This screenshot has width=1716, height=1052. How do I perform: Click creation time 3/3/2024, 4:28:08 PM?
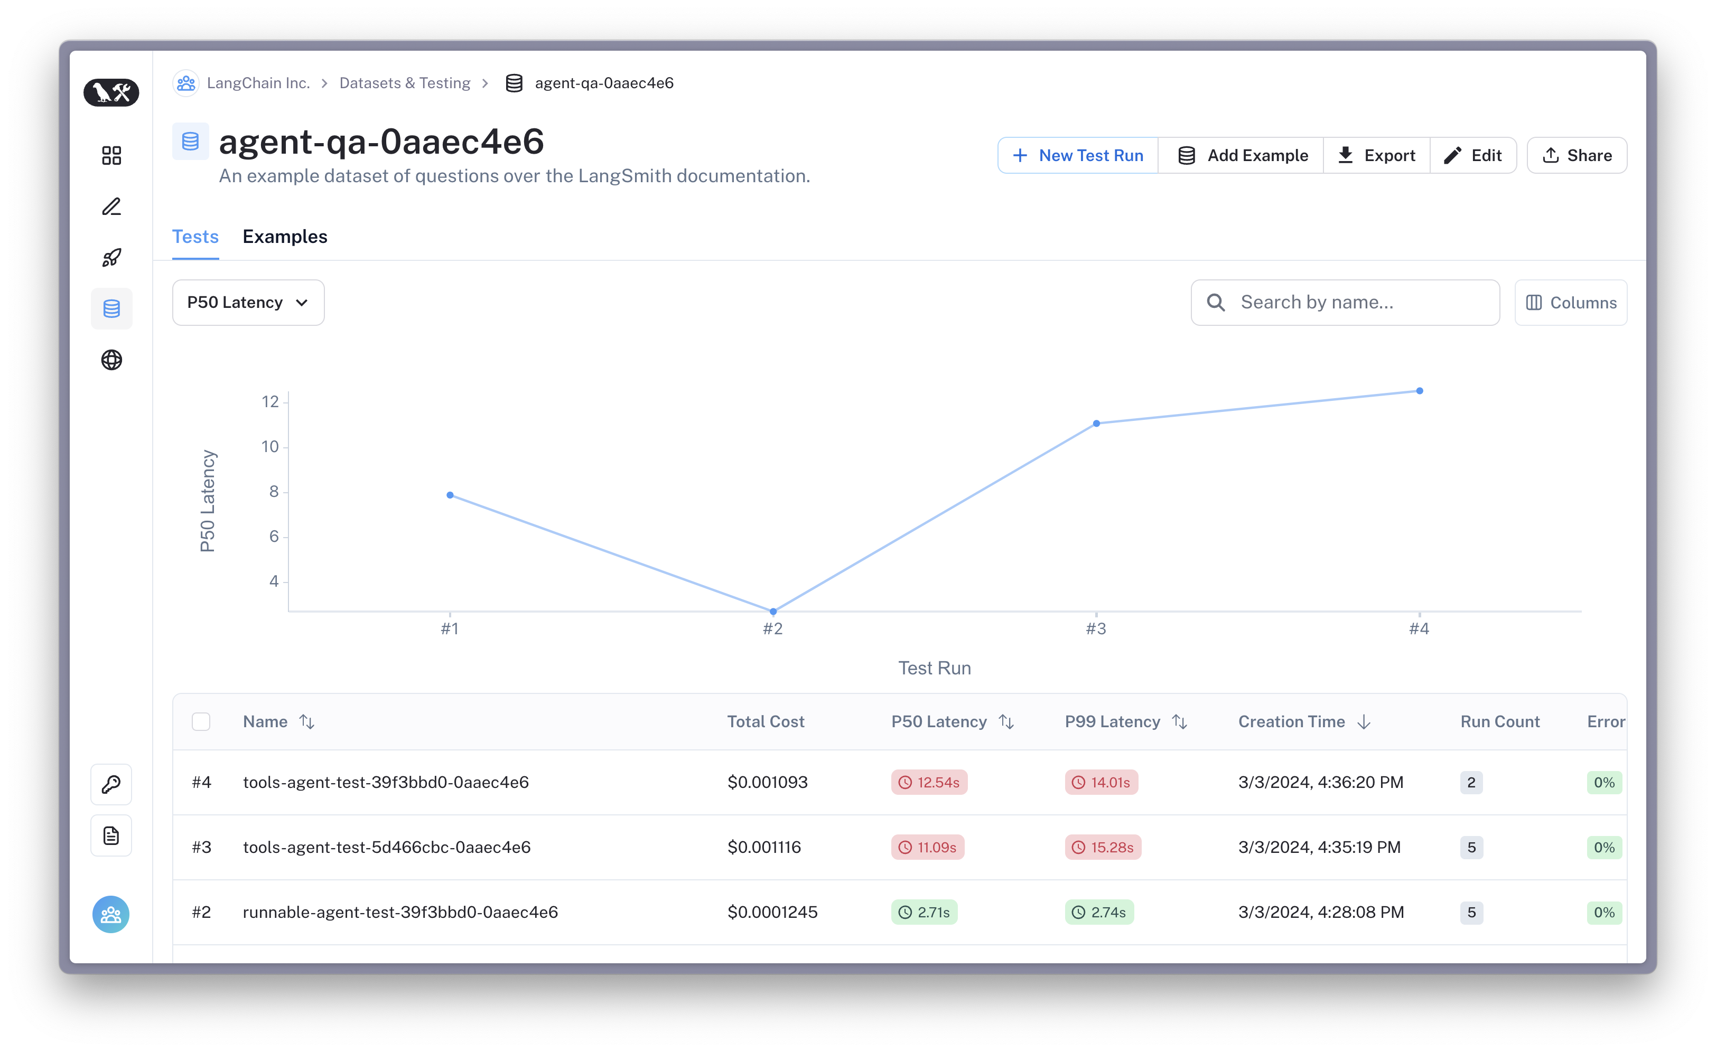[x=1321, y=912]
